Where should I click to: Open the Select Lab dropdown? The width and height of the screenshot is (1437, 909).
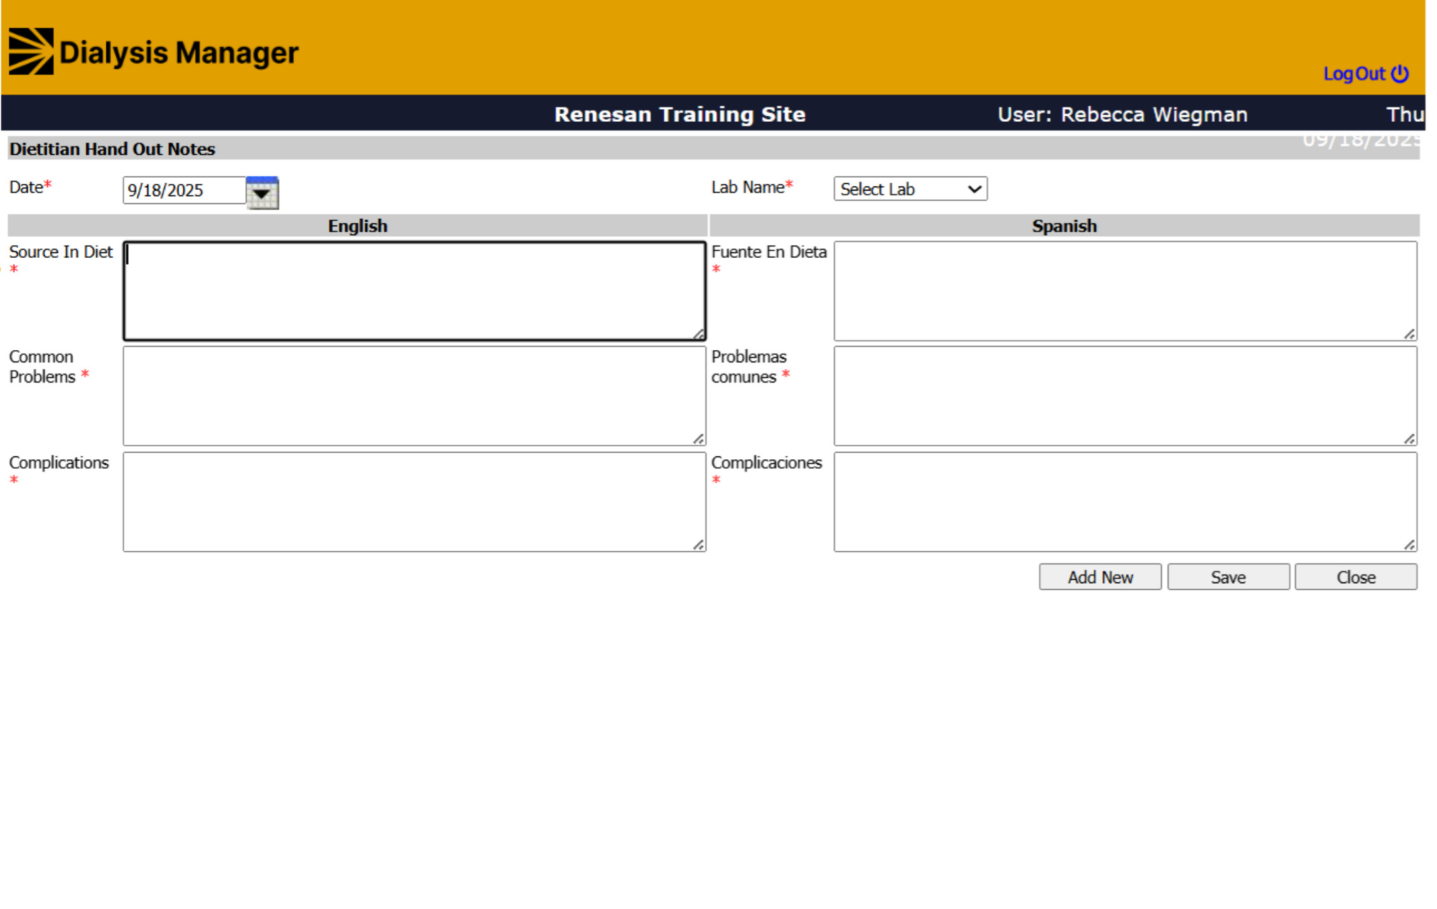(x=910, y=189)
